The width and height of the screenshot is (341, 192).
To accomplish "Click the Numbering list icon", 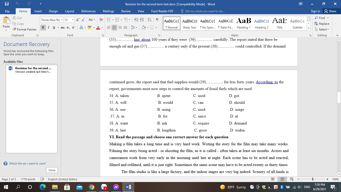I will (x=117, y=20).
